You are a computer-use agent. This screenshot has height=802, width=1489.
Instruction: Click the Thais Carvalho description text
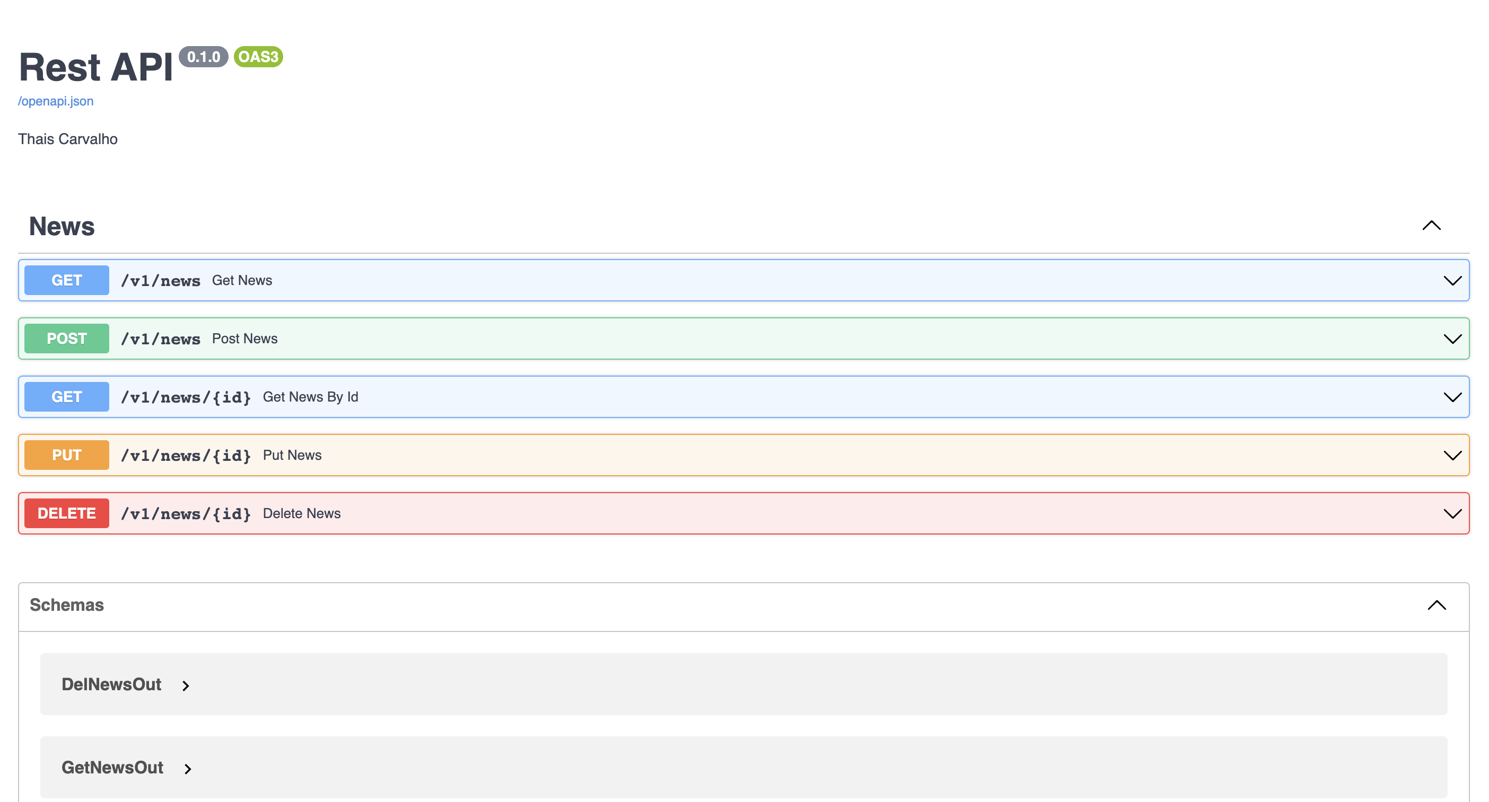coord(68,139)
